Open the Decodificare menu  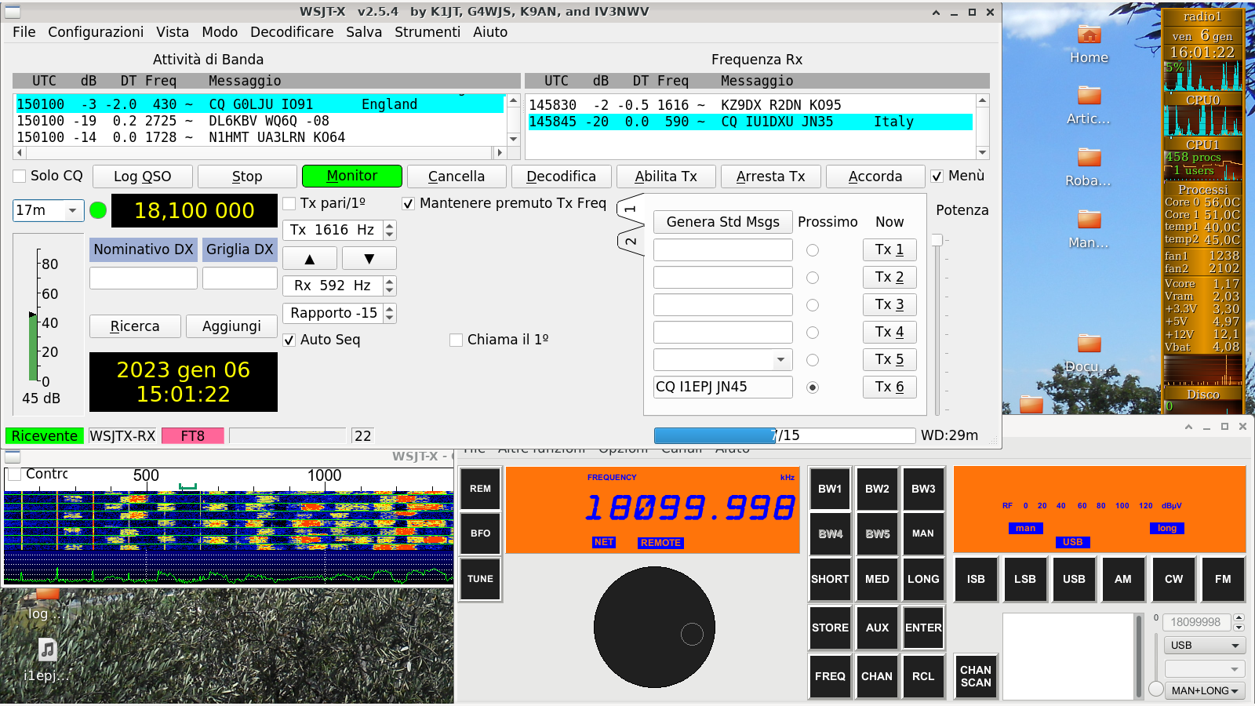[x=292, y=32]
